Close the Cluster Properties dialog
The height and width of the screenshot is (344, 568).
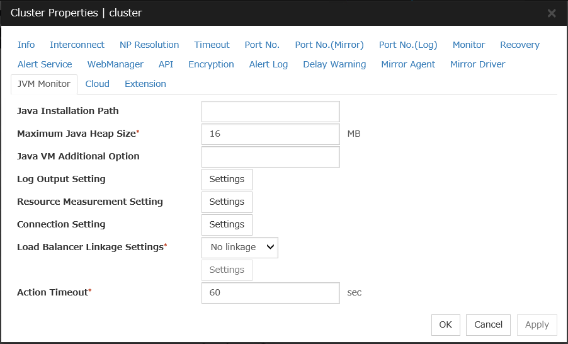tap(551, 13)
